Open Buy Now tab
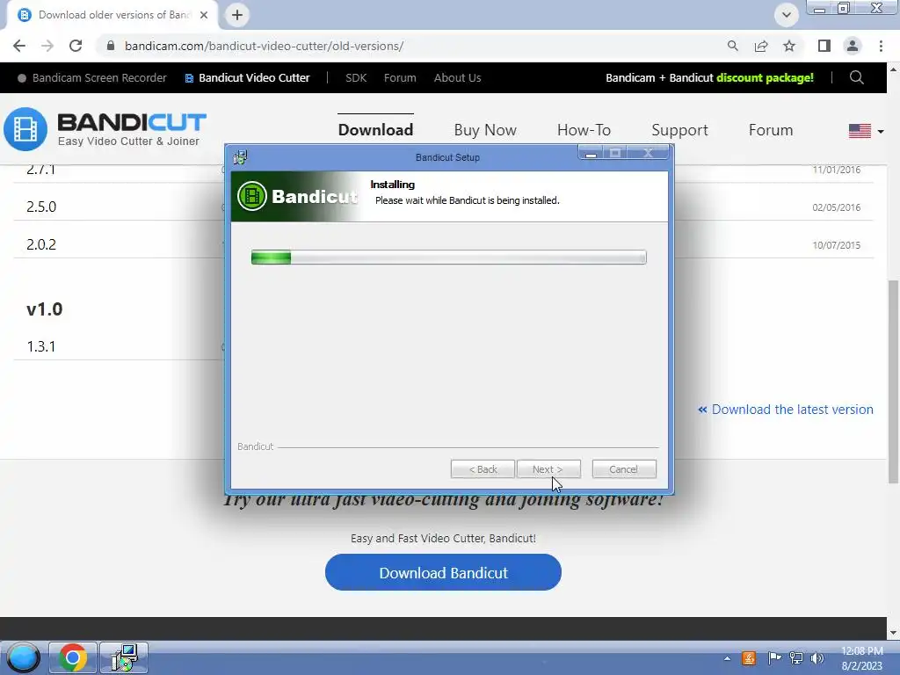The height and width of the screenshot is (675, 900). pos(485,130)
